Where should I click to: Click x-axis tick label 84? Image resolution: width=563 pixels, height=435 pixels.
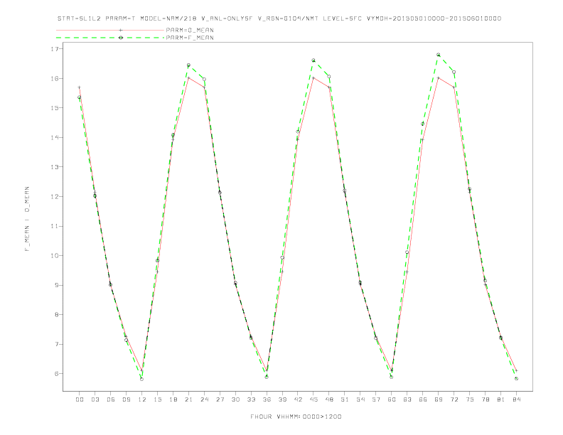pyautogui.click(x=517, y=399)
